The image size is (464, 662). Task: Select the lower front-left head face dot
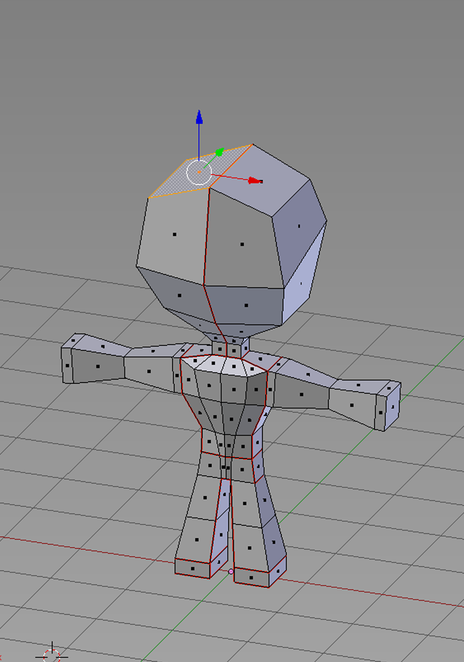click(179, 295)
